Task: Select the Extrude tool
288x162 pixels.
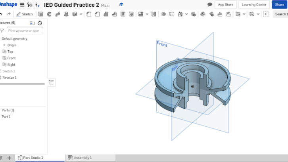Action: coord(41,14)
